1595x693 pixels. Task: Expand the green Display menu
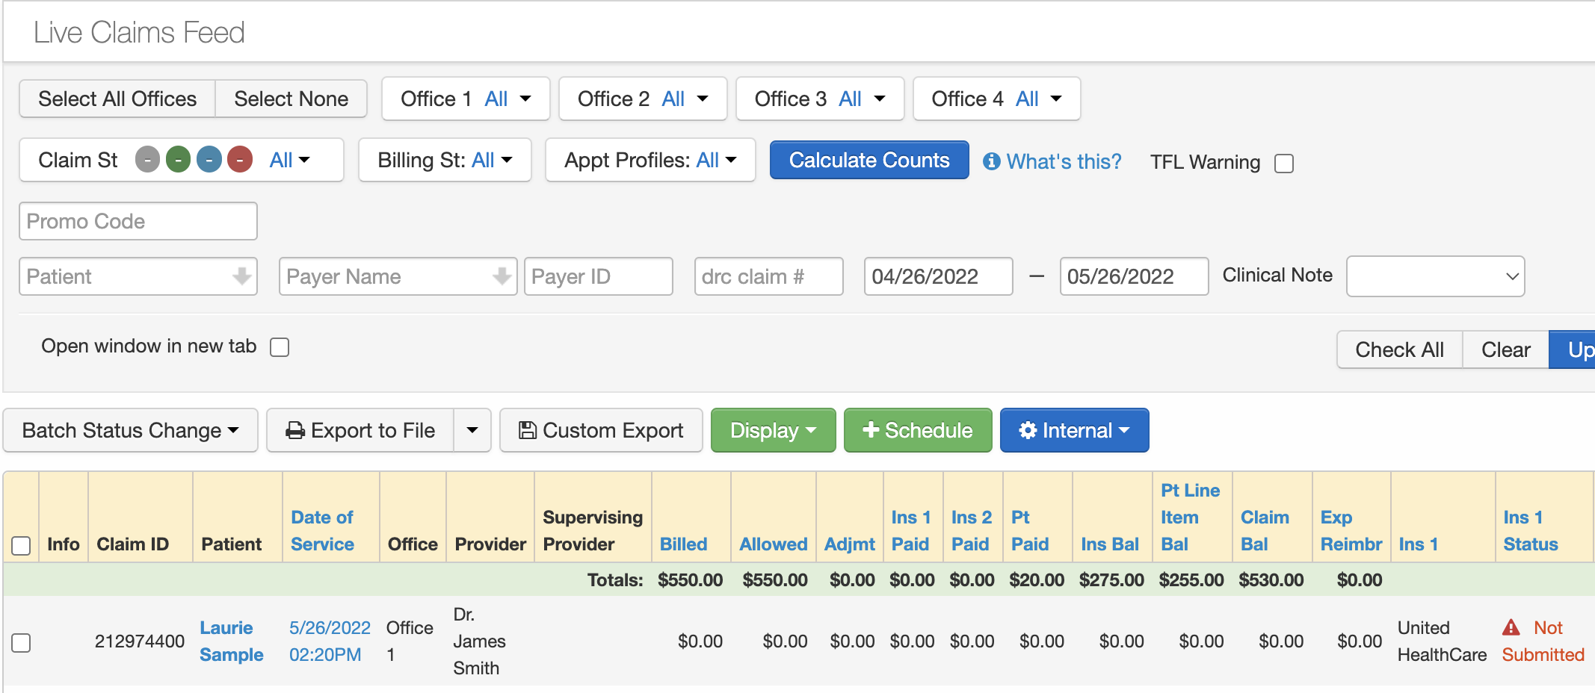pos(773,430)
